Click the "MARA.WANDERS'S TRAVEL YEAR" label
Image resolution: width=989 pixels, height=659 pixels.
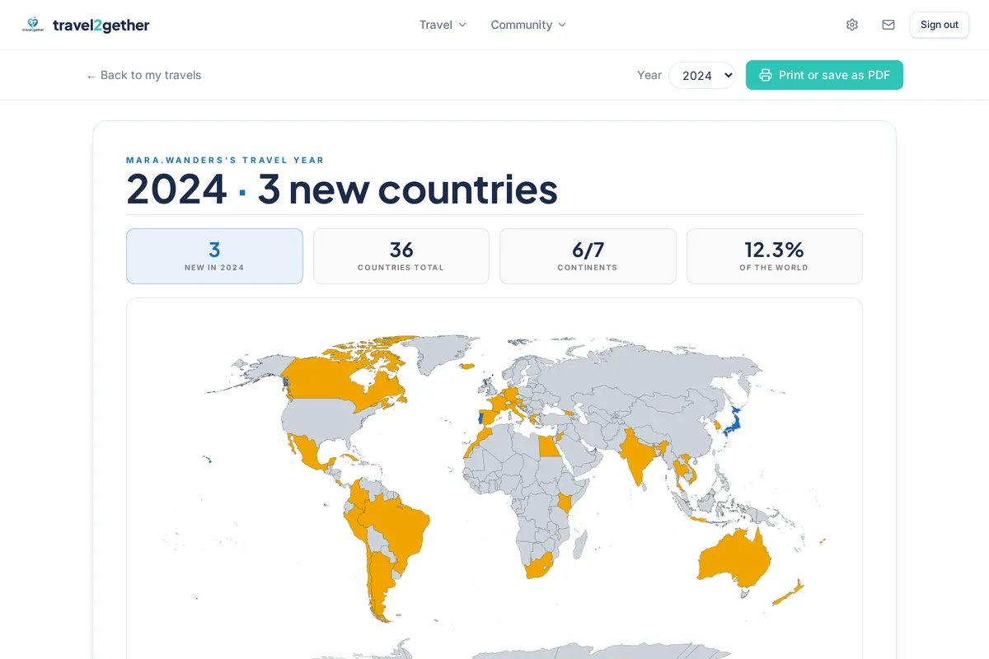pos(225,161)
